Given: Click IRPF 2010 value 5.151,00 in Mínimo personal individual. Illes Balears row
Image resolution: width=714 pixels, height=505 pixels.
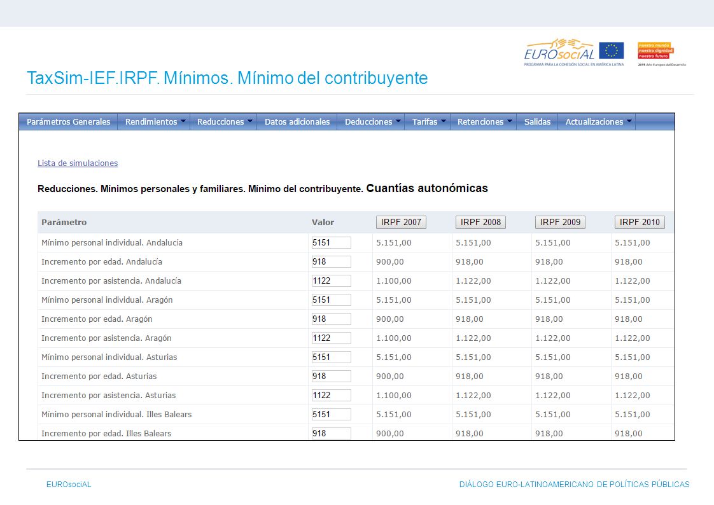Looking at the screenshot, I should [x=633, y=415].
